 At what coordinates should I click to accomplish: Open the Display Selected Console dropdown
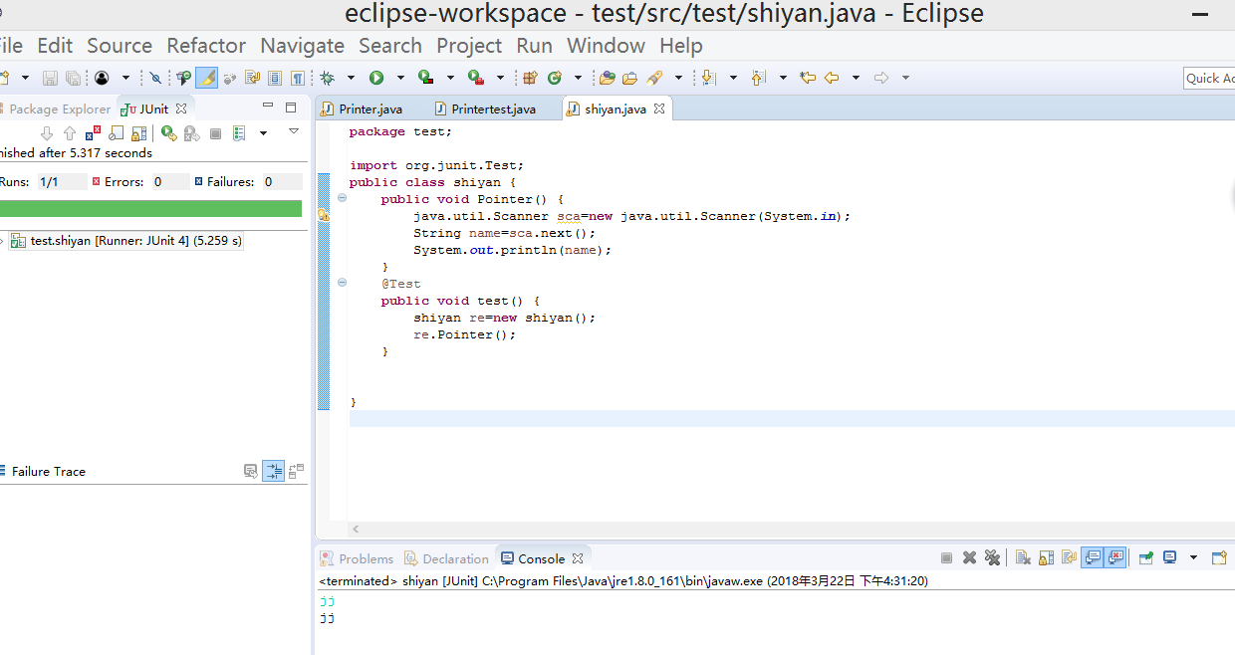(1193, 558)
